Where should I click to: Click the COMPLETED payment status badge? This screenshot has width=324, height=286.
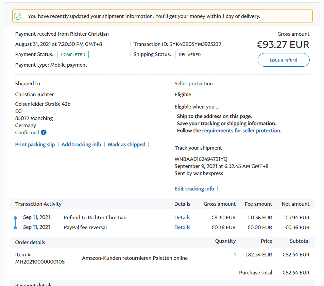[x=73, y=54]
